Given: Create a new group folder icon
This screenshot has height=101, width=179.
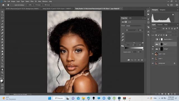Looking at the screenshot, I should point(169,94).
